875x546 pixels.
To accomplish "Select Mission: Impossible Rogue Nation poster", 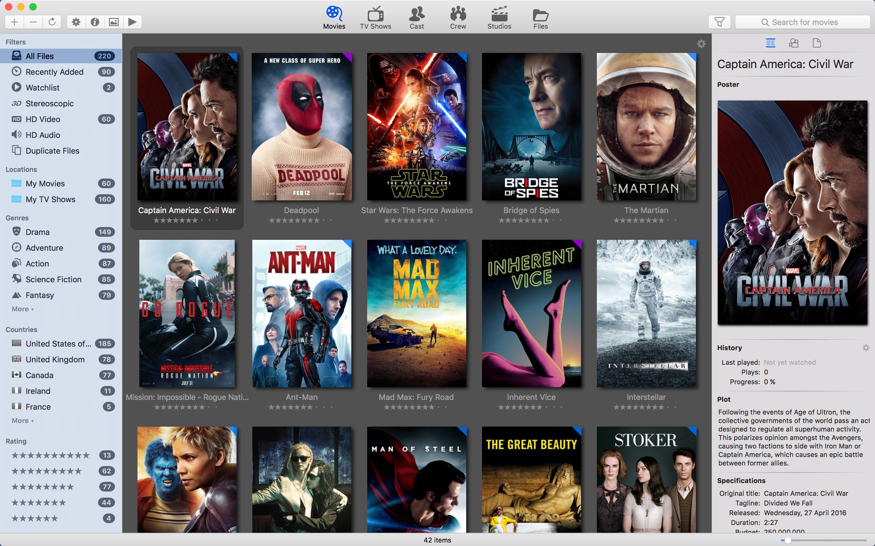I will pos(187,313).
